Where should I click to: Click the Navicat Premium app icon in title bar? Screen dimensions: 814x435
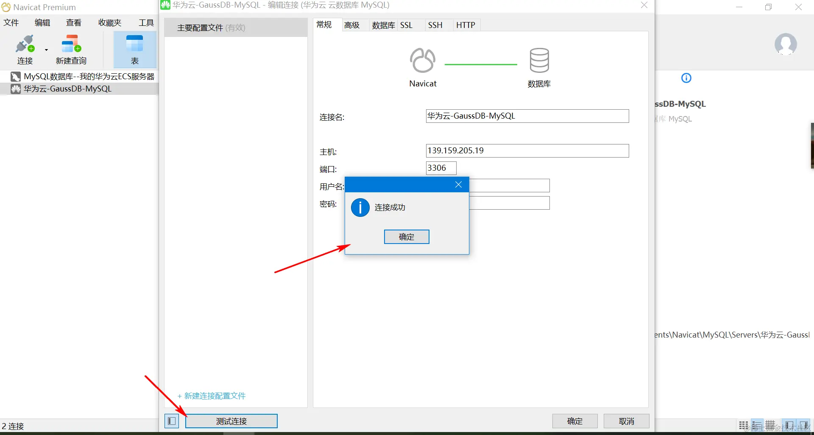tap(6, 7)
